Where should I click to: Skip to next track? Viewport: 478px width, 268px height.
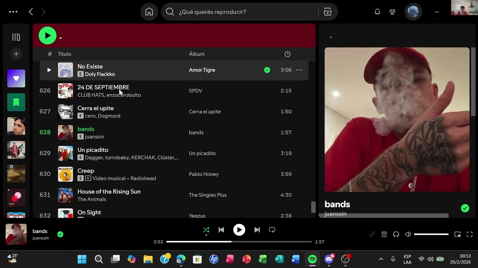257,230
